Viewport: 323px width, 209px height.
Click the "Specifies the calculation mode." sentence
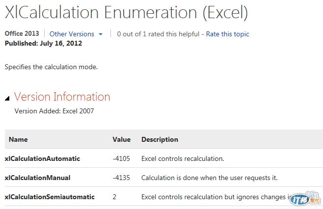pyautogui.click(x=51, y=67)
